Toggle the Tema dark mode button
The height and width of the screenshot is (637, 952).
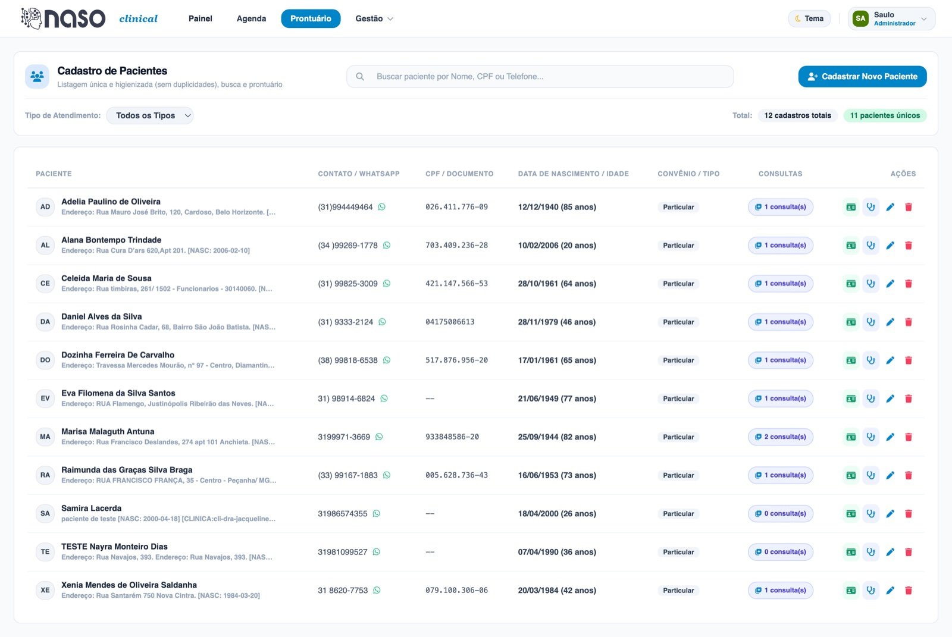click(809, 18)
